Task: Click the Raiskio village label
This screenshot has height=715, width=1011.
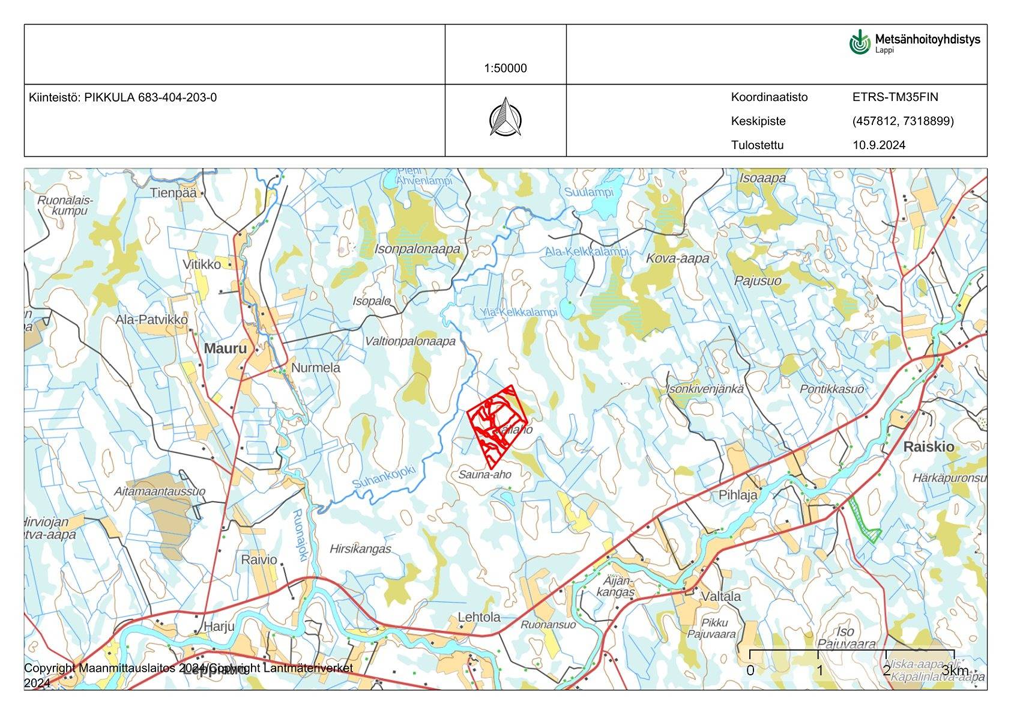Action: coord(928,447)
